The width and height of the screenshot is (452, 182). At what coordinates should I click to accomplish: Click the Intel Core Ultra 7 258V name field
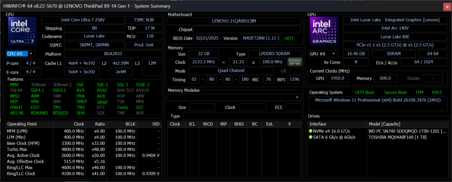click(81, 20)
